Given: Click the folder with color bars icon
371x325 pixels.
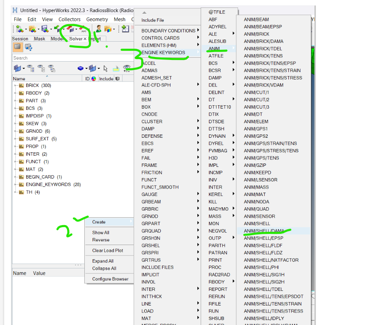Looking at the screenshot, I should tap(108, 29).
